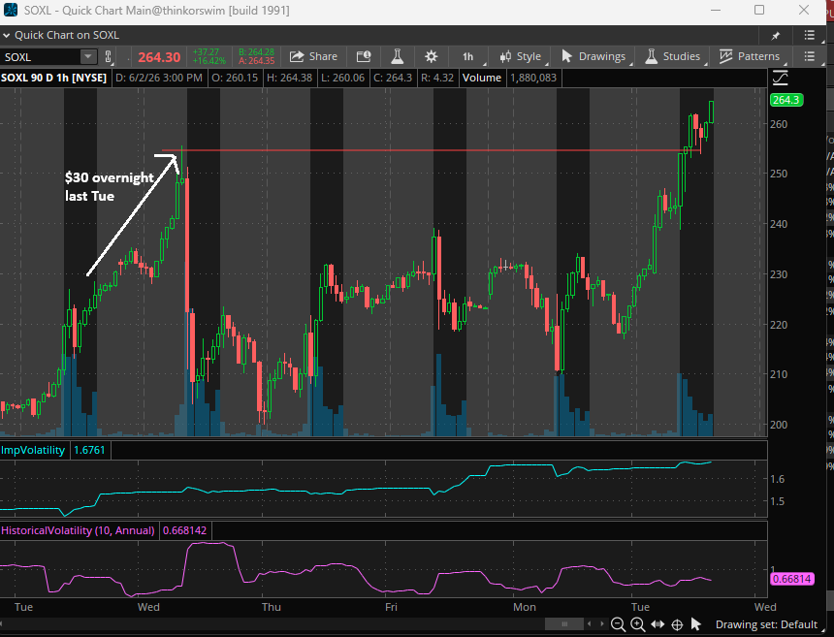The image size is (834, 637).
Task: Click the scroll left arrow on time axis
Action: point(589,623)
